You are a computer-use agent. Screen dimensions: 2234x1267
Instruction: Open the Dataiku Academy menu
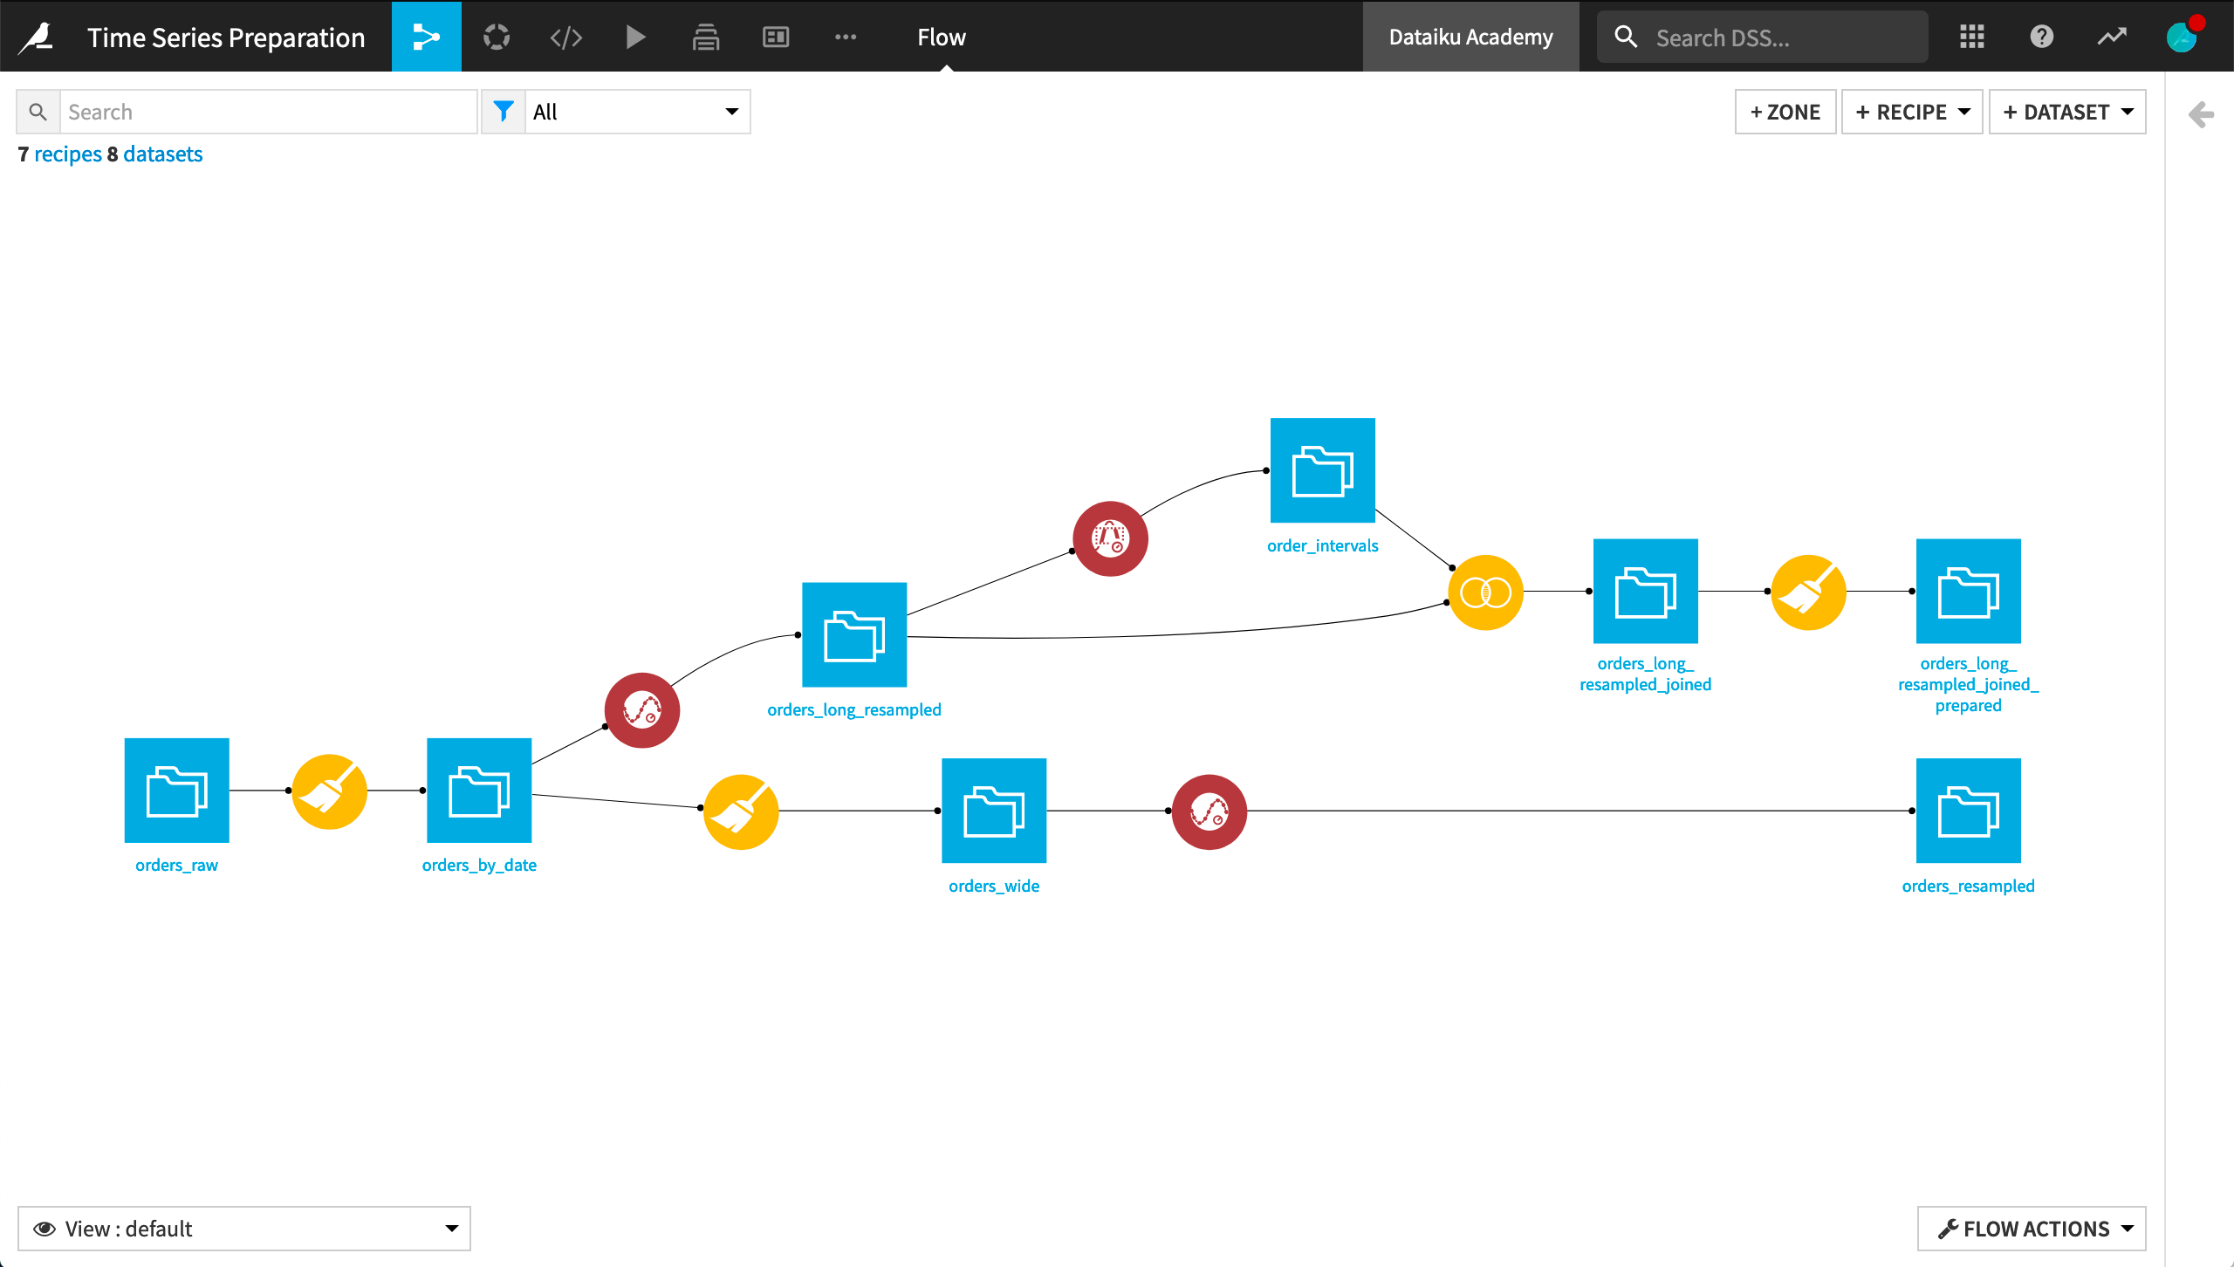1470,36
